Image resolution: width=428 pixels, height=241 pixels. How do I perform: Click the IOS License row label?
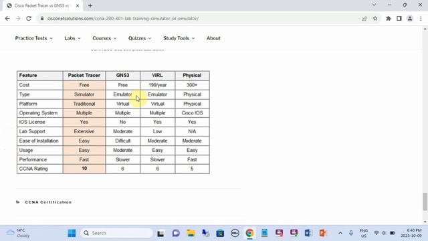pos(32,122)
